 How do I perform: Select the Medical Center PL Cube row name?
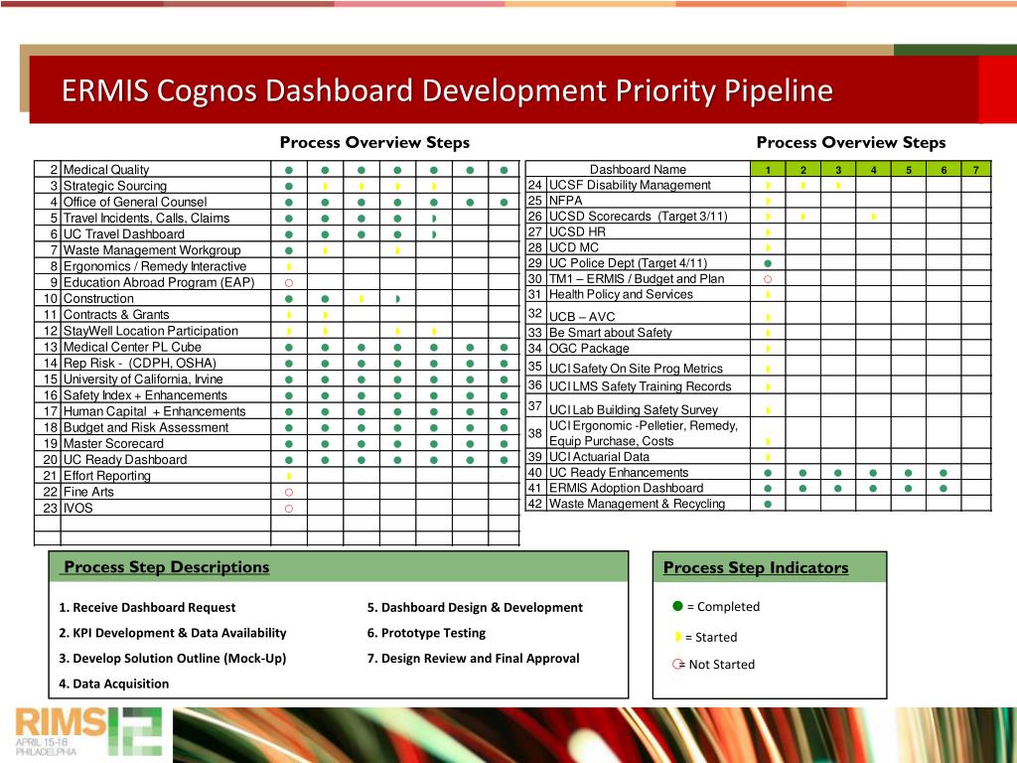pos(132,347)
